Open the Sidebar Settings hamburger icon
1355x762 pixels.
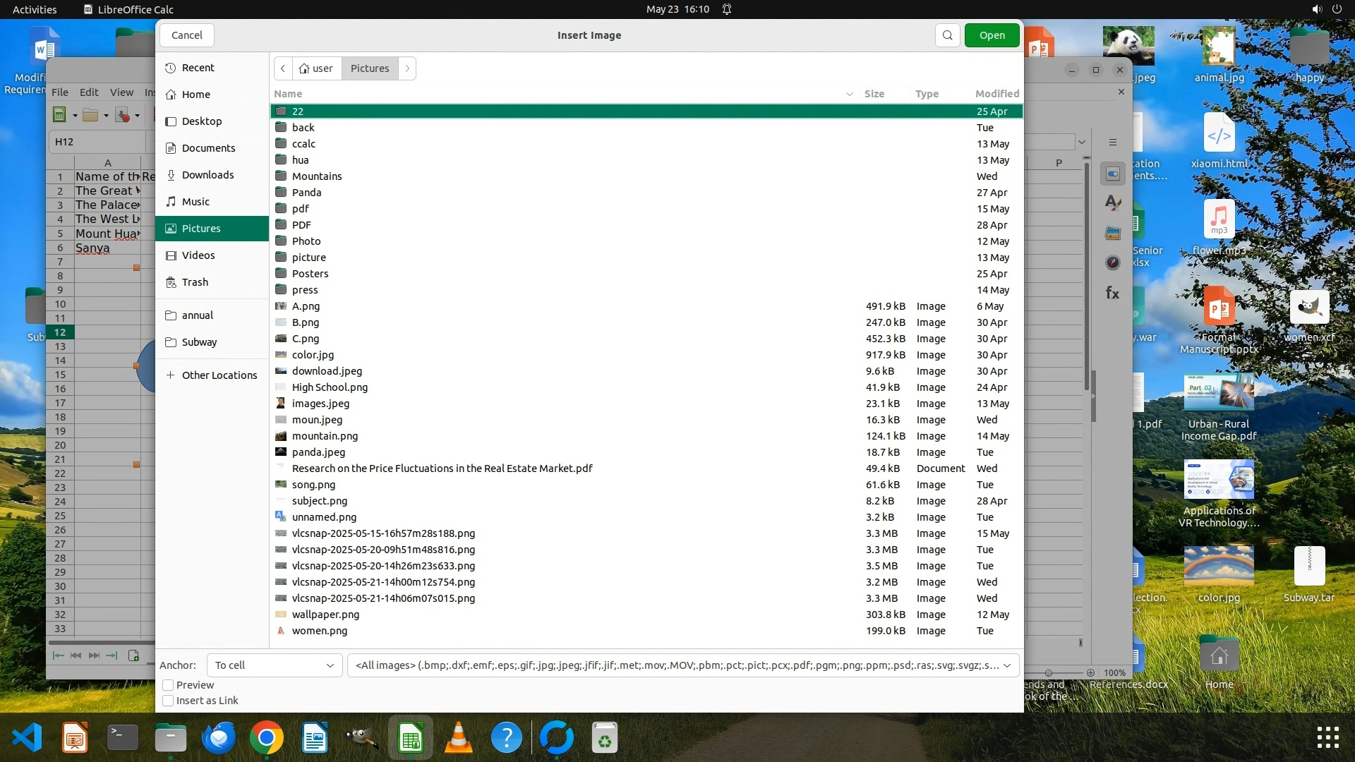point(1113,143)
